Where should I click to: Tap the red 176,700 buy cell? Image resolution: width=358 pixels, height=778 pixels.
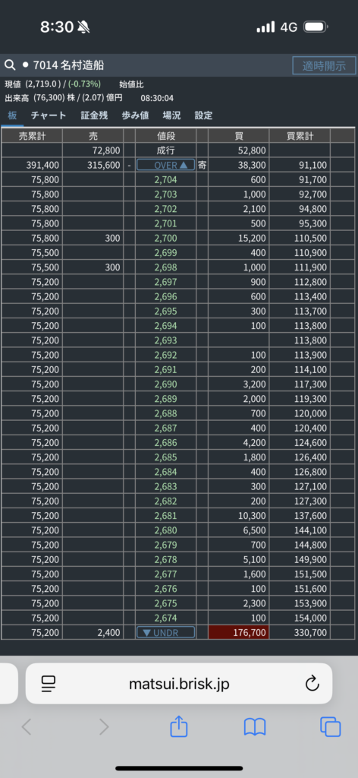(239, 632)
